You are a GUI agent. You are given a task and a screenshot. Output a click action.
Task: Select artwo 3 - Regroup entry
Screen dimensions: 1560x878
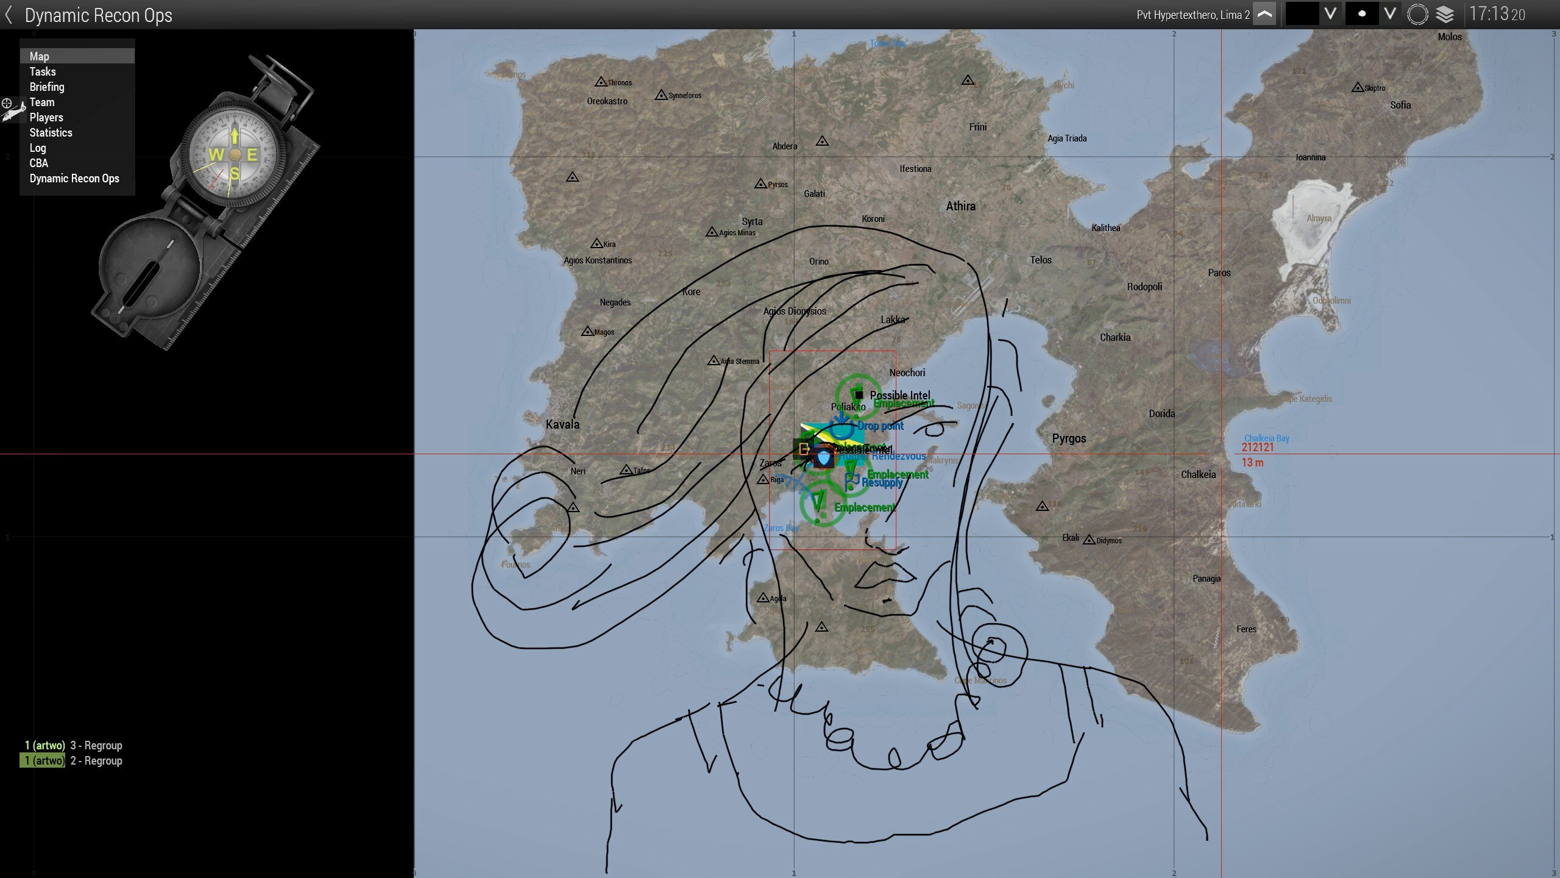73,745
